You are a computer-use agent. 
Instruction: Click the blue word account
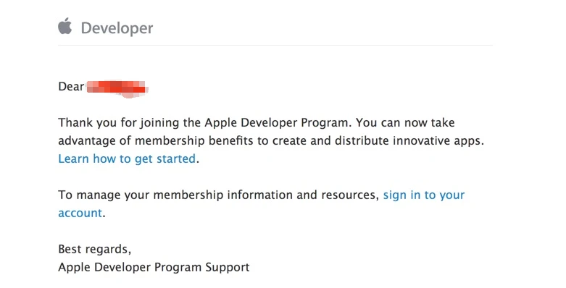coord(80,213)
